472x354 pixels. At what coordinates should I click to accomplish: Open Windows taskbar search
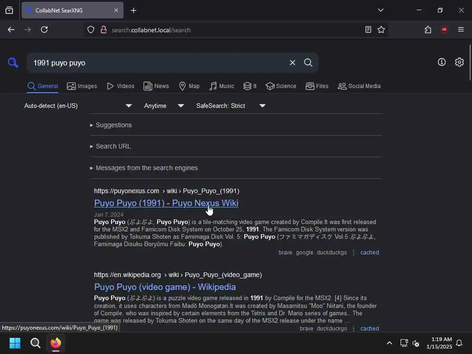(x=35, y=343)
